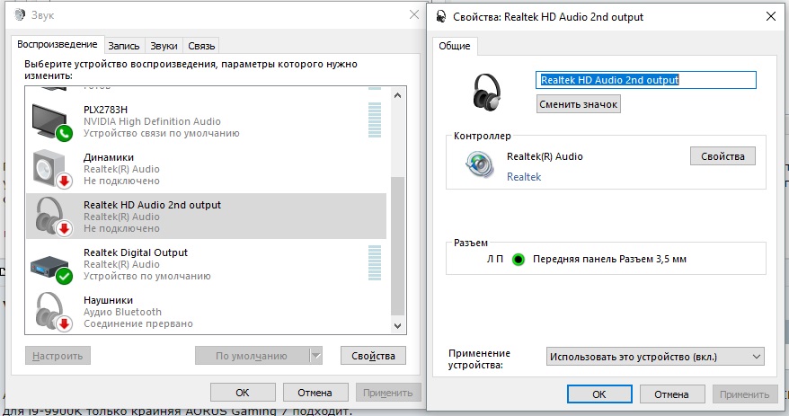
Task: Expand the По умолчанию dropdown arrow
Action: pos(315,356)
